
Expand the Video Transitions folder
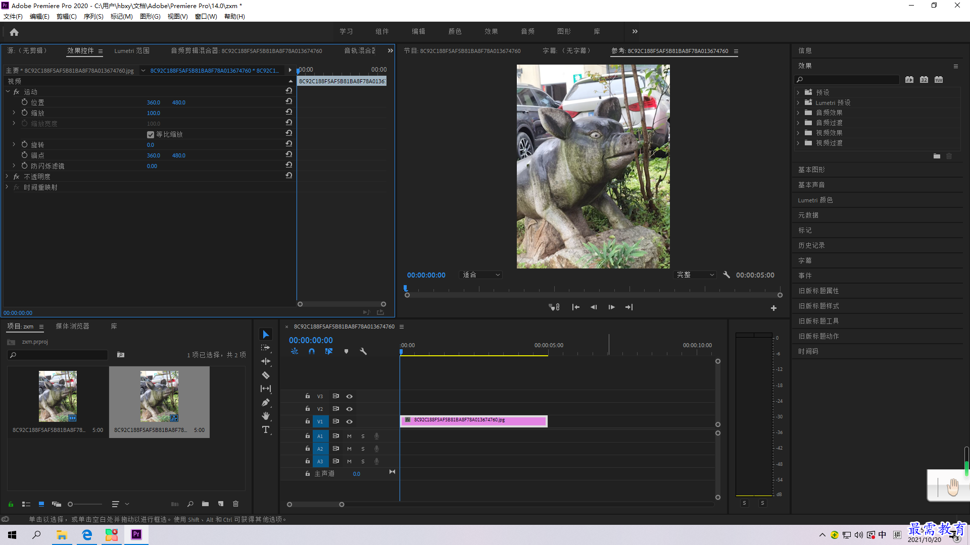(x=798, y=143)
